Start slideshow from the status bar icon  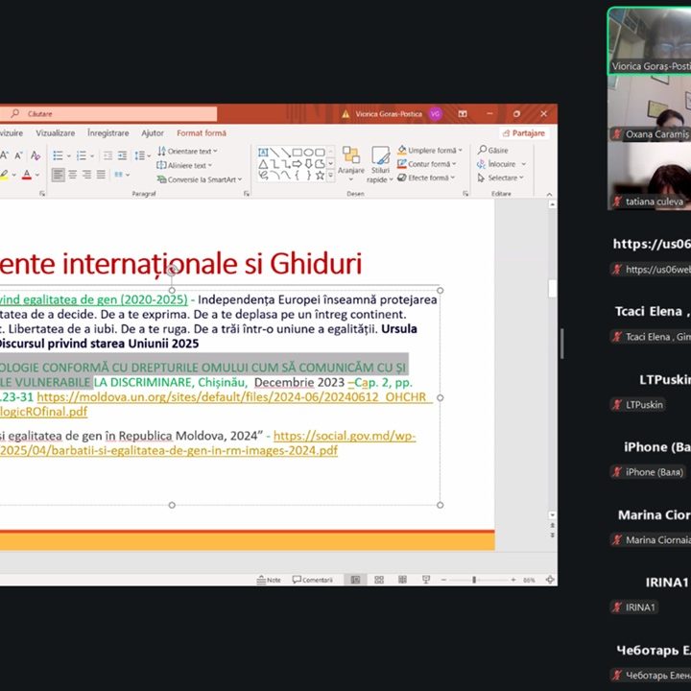[425, 580]
